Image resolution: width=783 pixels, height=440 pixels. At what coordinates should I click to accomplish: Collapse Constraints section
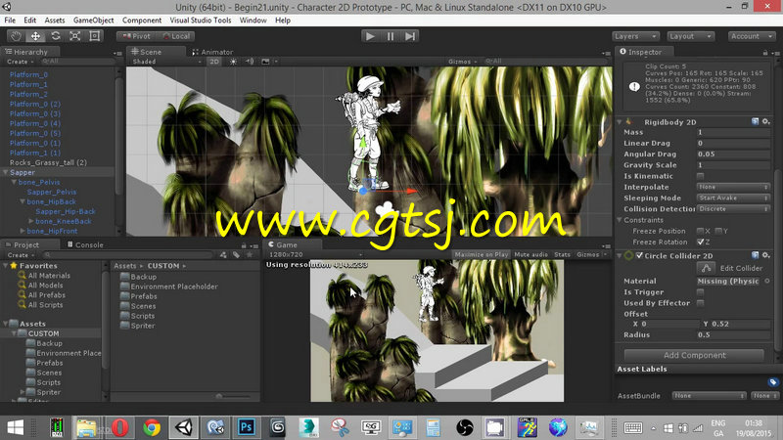(x=620, y=220)
